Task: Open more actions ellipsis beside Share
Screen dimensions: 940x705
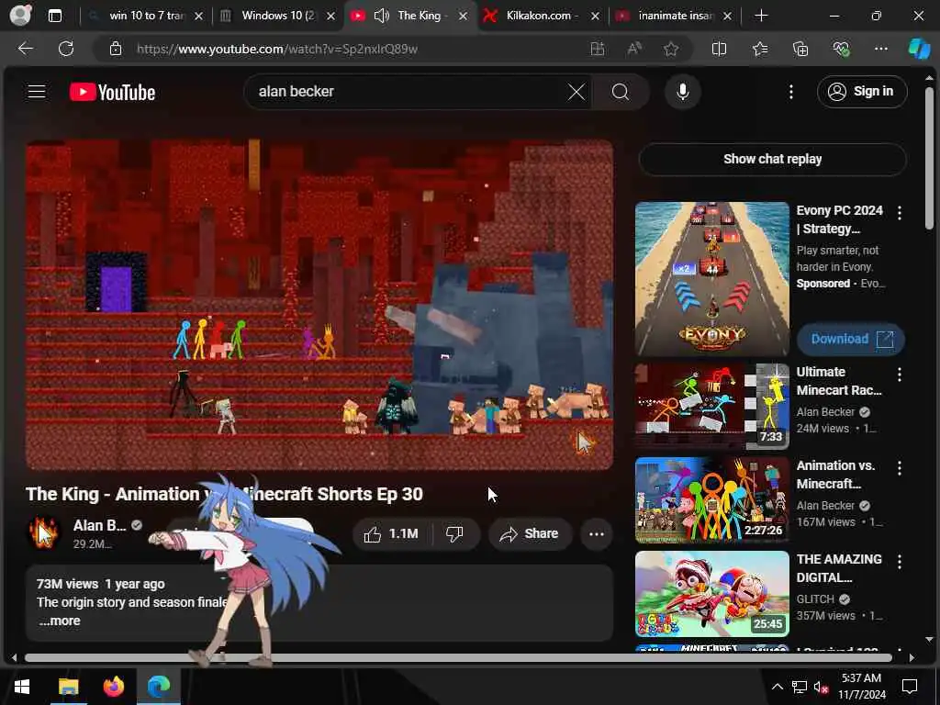Action: point(596,533)
